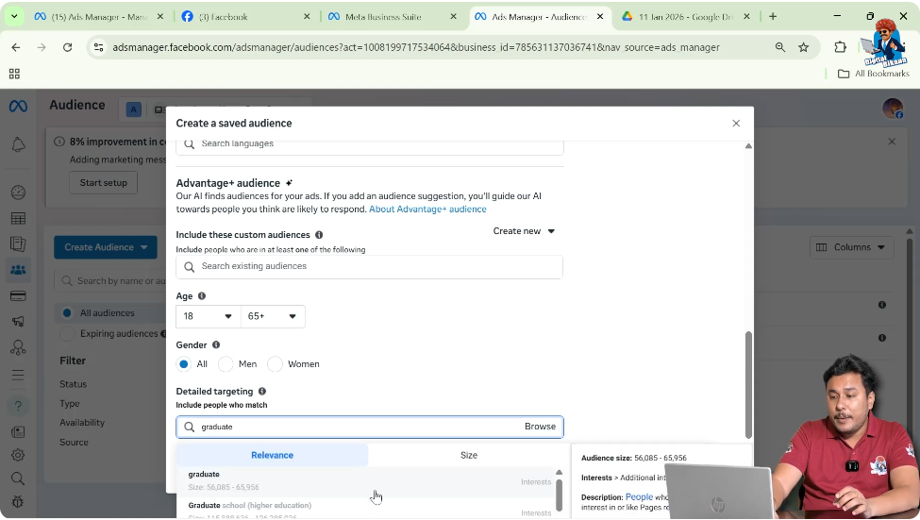Expand the Create new dropdown
The height and width of the screenshot is (520, 920).
coord(525,231)
